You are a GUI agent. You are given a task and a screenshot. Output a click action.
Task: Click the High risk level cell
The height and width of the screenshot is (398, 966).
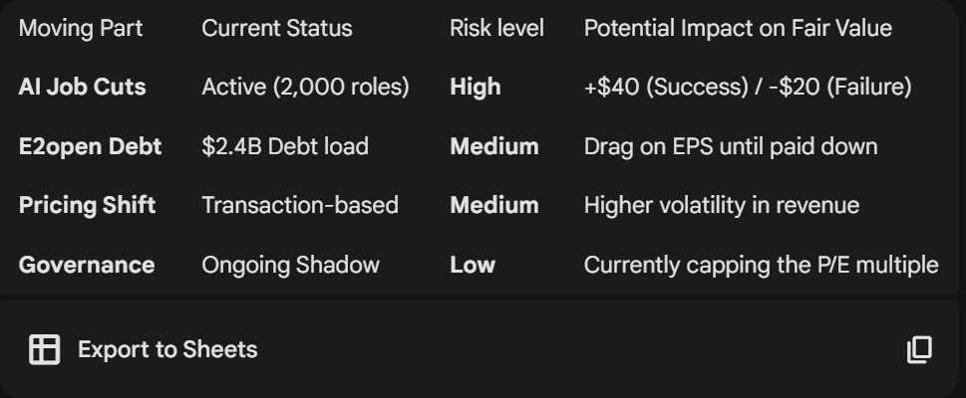tap(475, 88)
